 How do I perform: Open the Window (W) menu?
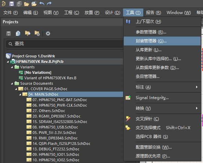(179, 13)
